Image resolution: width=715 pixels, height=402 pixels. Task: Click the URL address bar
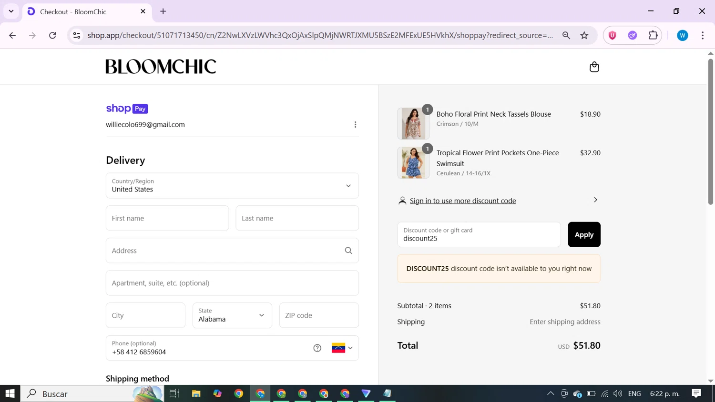[x=320, y=35]
